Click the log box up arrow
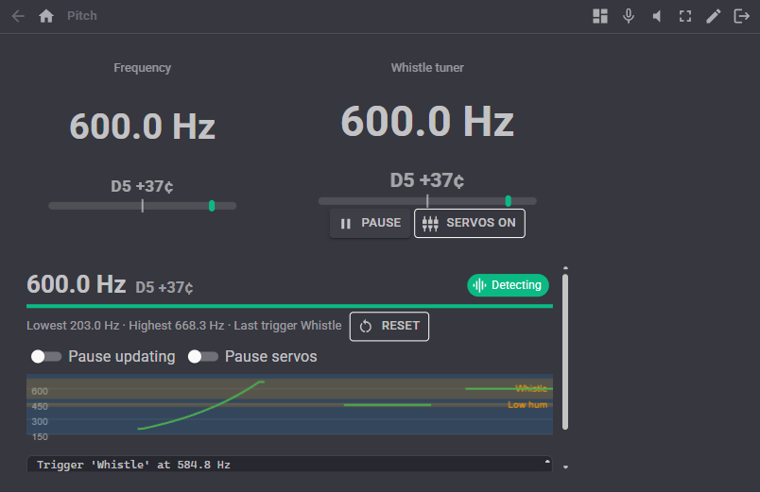The image size is (760, 492). pos(547,462)
